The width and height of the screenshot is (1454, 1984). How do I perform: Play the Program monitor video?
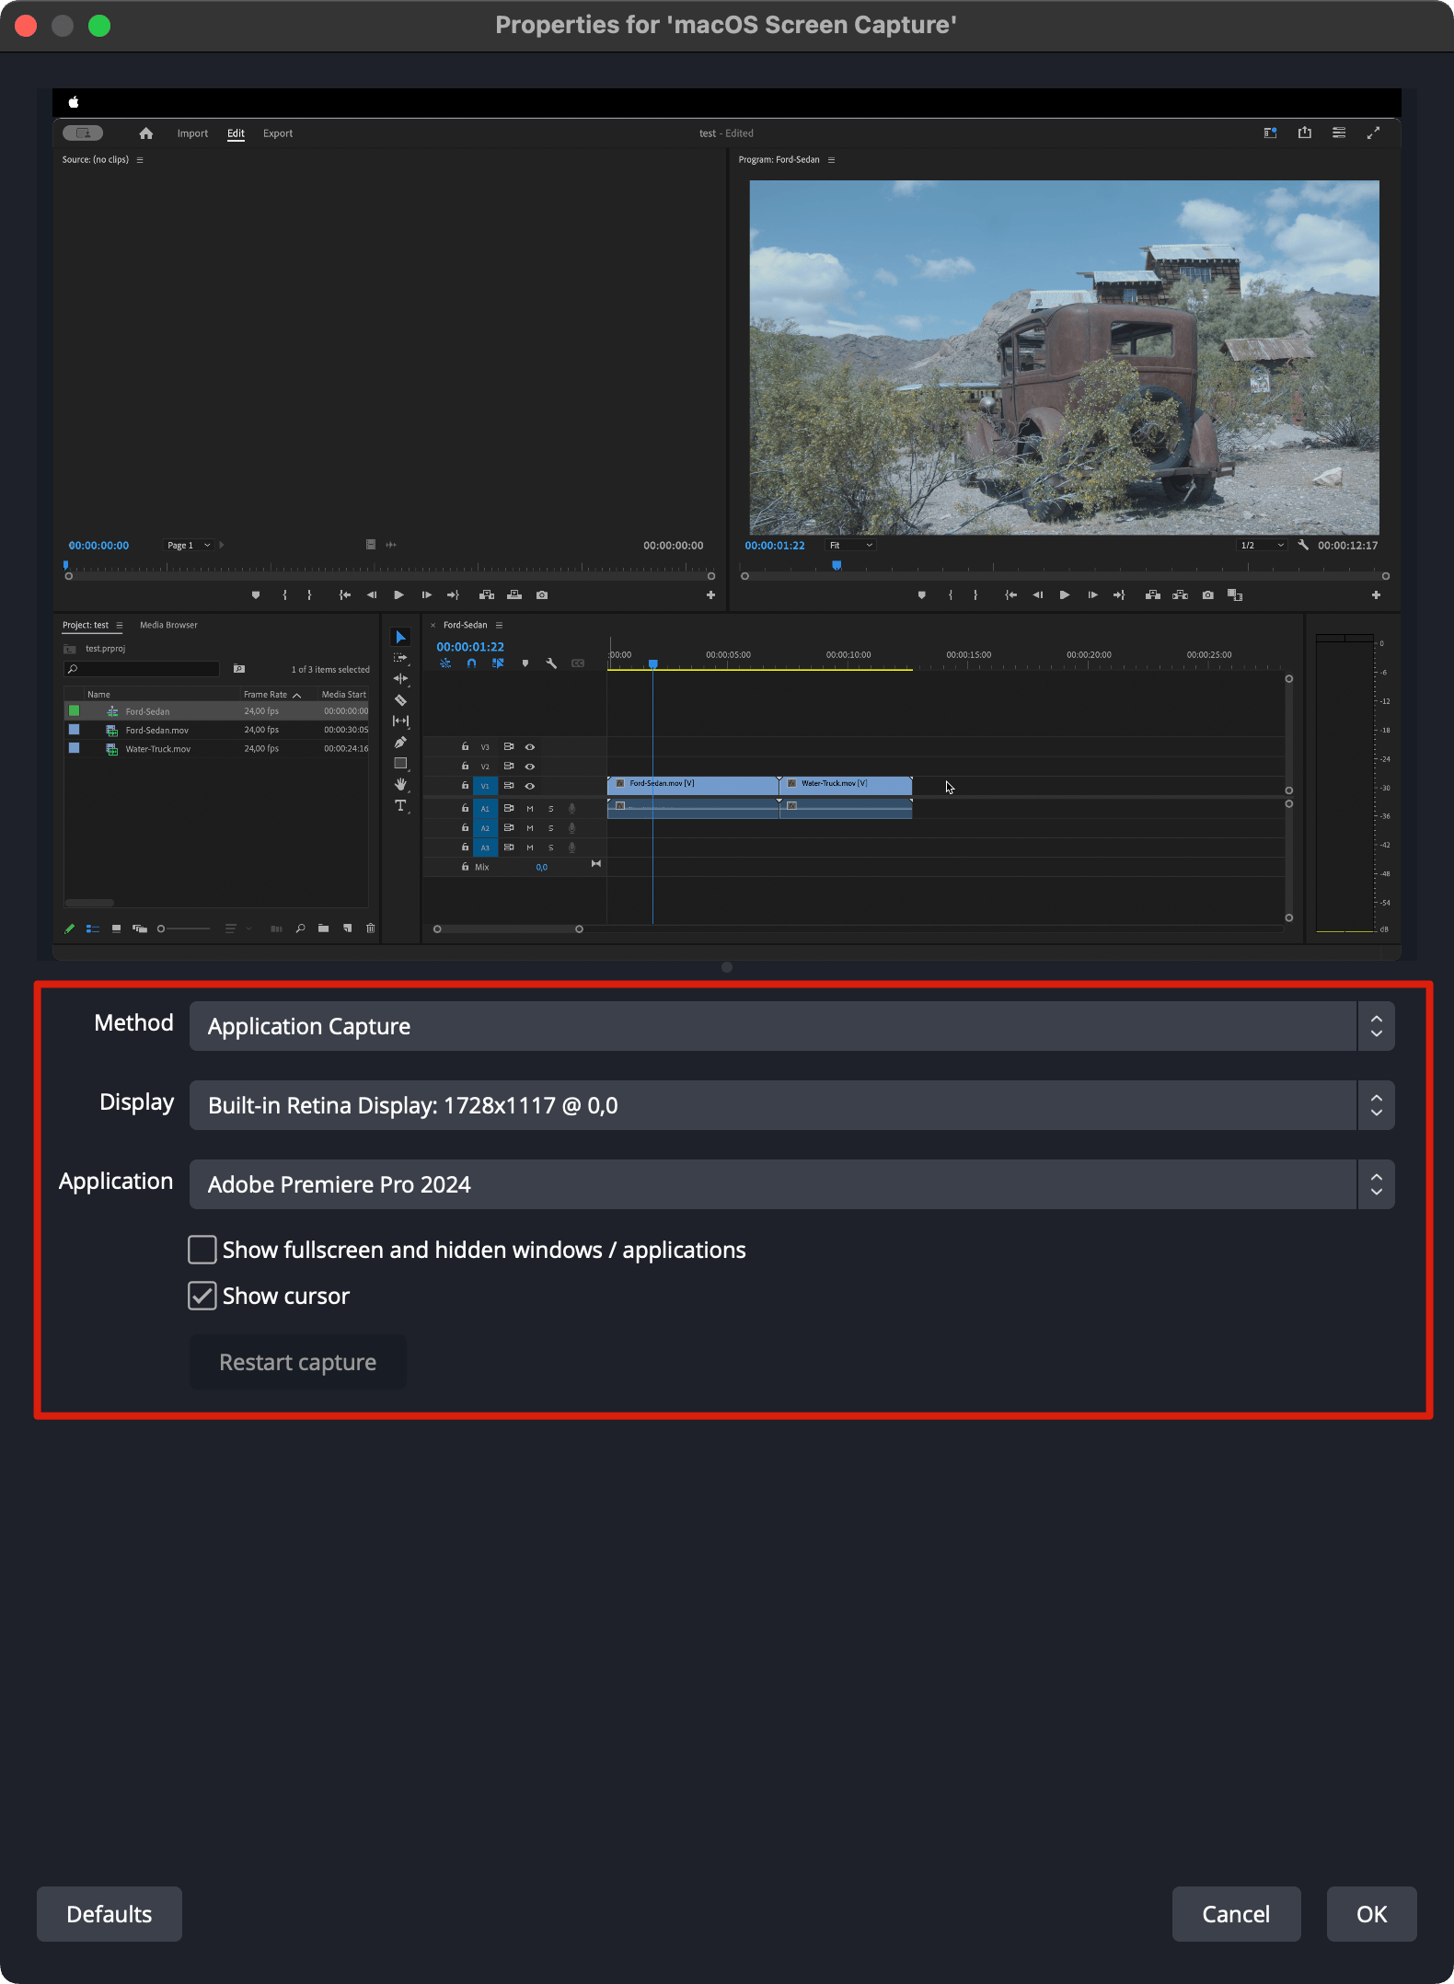(1065, 595)
